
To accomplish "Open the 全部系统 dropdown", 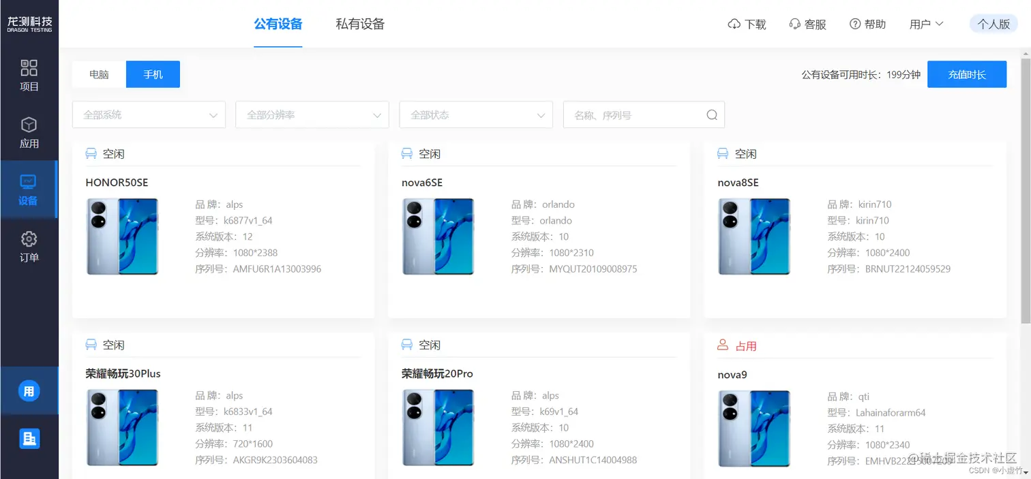I will point(149,115).
